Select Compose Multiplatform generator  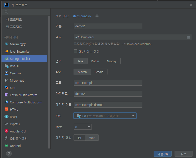24,102
